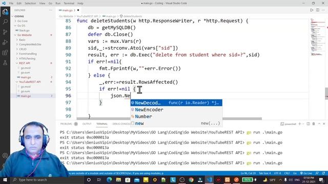Open Cortana circle on taskbar
This screenshot has height=184, width=328.
coord(89,179)
